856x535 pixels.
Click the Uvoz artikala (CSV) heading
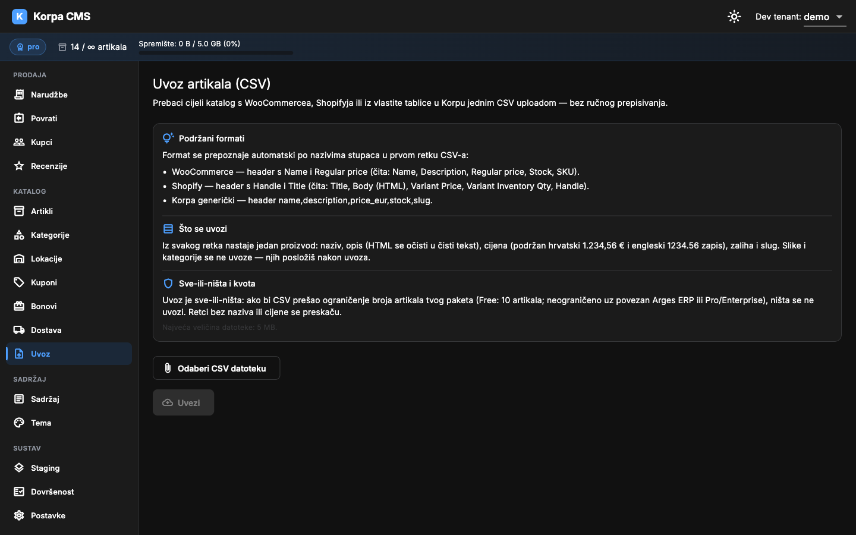(212, 84)
